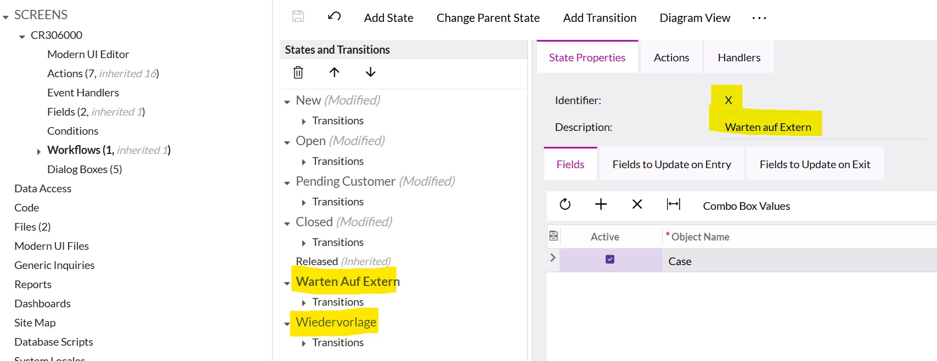Click the undo arrow icon
Screen dimensions: 937x361
(x=335, y=16)
